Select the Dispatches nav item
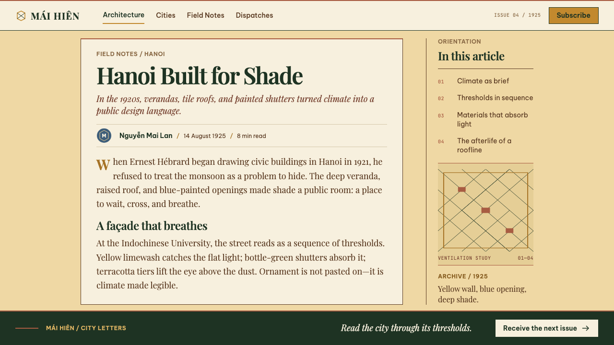Image resolution: width=614 pixels, height=345 pixels. click(254, 15)
